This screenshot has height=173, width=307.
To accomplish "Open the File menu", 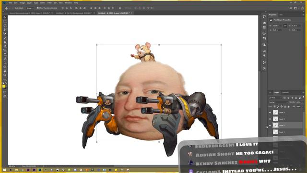I will [x=11, y=3].
